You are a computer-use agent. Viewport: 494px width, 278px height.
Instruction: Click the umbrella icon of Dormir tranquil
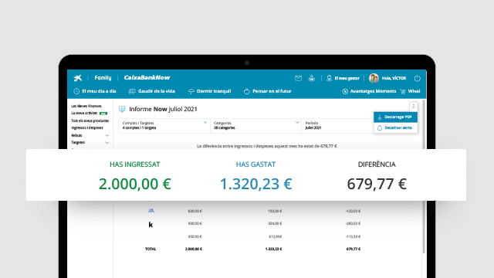[191, 91]
